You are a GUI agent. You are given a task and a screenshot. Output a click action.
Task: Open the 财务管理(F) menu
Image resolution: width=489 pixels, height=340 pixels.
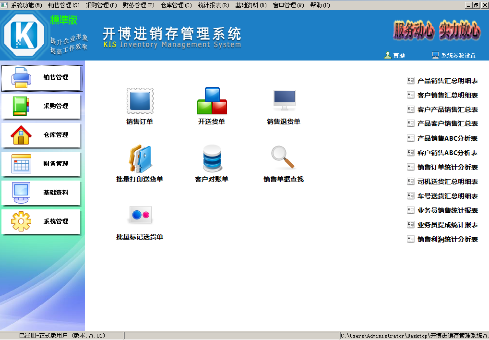[139, 5]
